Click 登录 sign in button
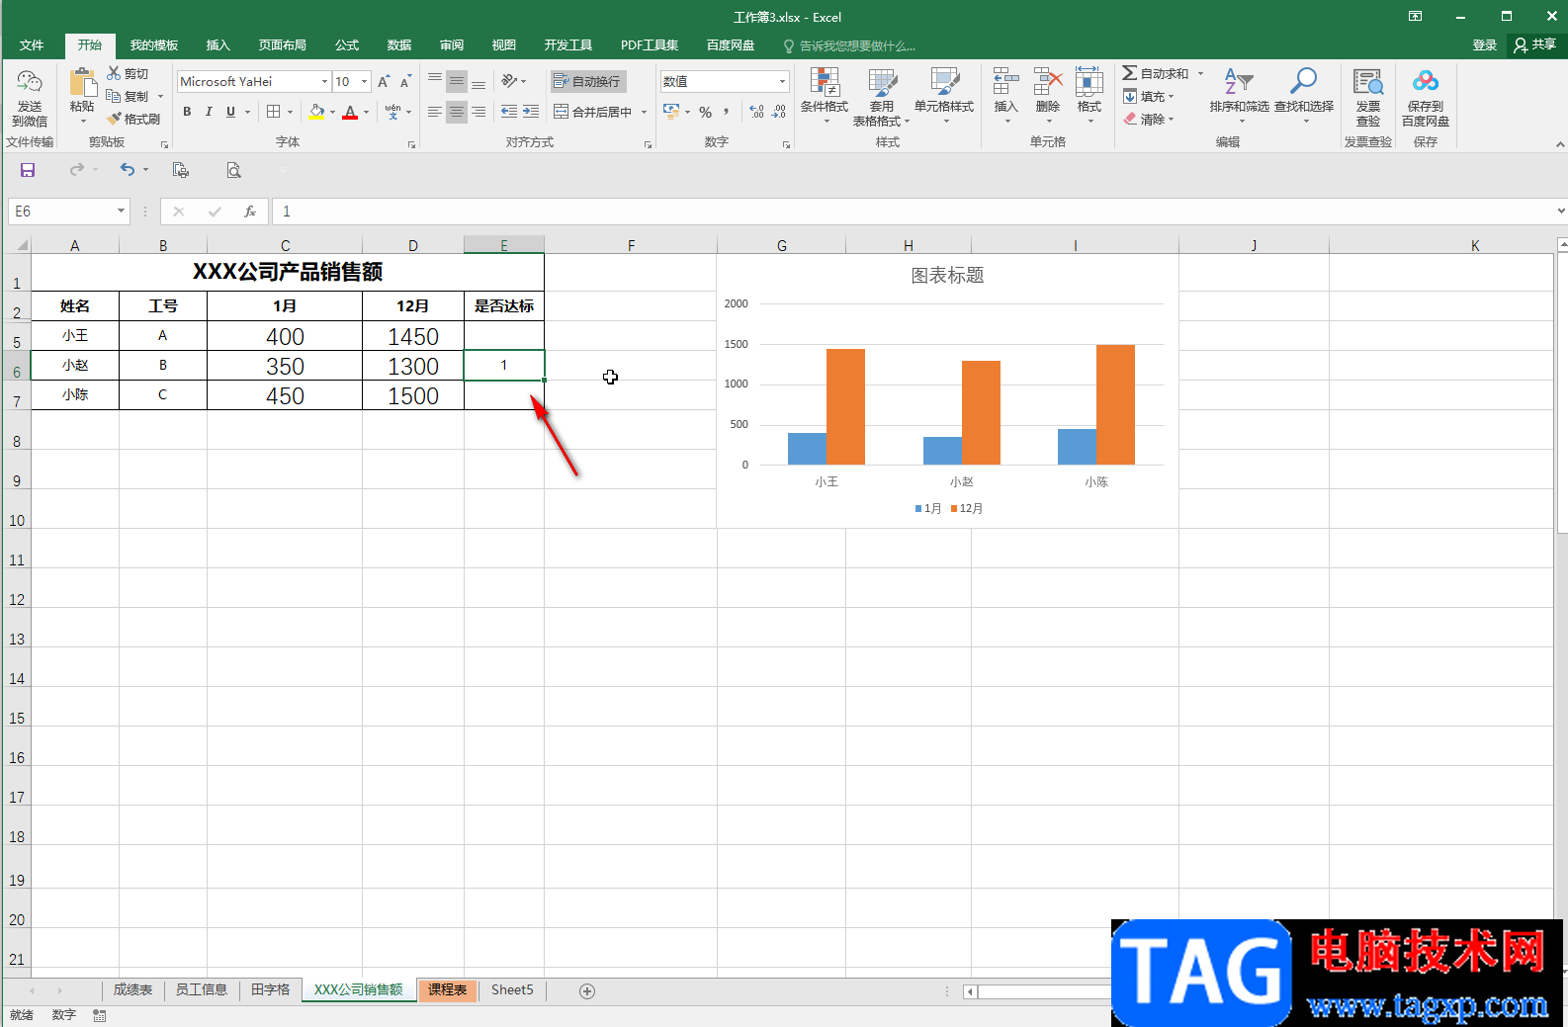 click(1484, 44)
